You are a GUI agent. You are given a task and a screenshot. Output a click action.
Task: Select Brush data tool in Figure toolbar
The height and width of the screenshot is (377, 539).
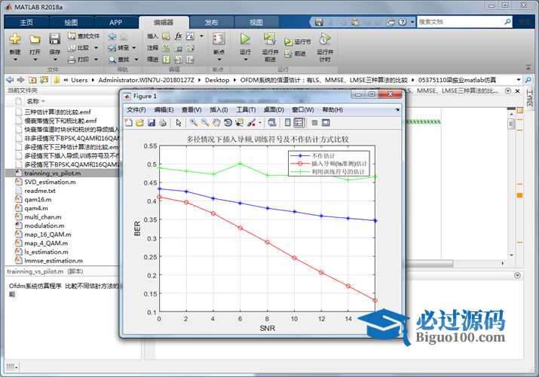[x=251, y=123]
